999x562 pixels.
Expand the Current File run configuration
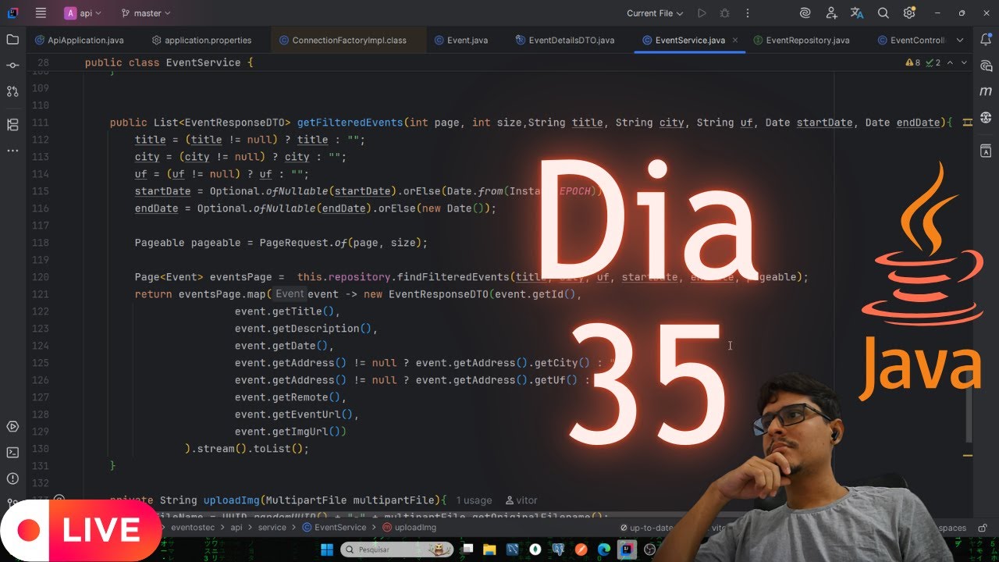tap(655, 13)
